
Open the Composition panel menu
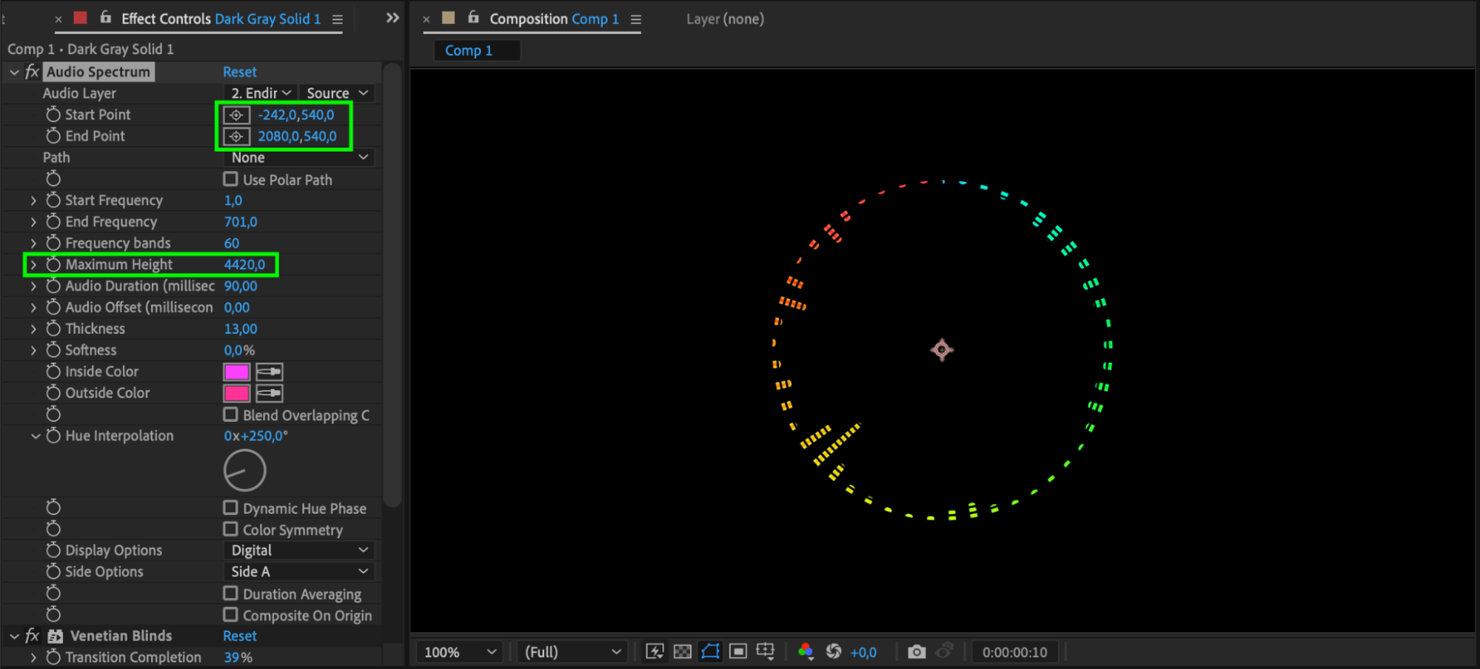[x=636, y=19]
